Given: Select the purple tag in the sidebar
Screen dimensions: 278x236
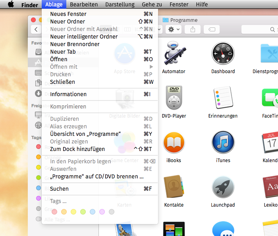Looking at the screenshot, I should (x=39, y=198).
